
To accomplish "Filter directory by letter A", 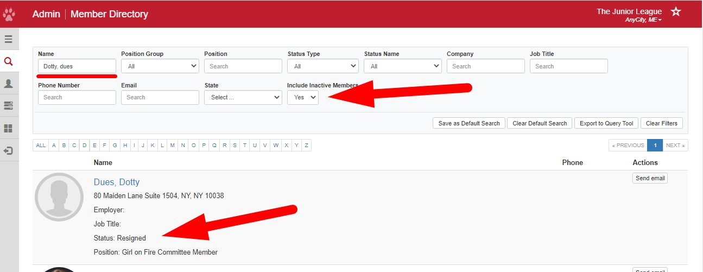I will [x=54, y=145].
